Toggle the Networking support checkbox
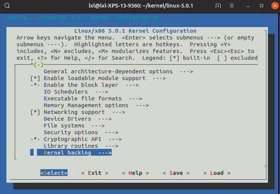Screen dimensions: 280x194 click(35, 112)
